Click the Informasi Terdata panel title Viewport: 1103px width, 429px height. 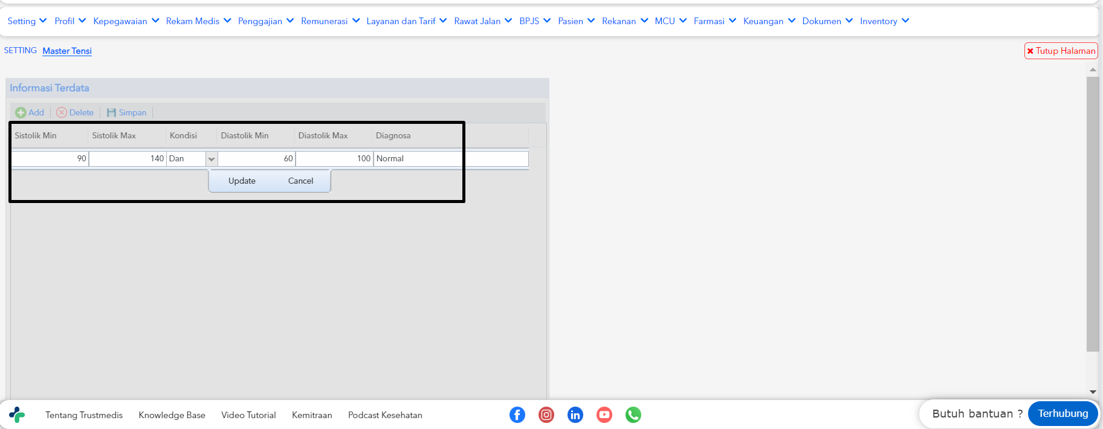pyautogui.click(x=50, y=88)
